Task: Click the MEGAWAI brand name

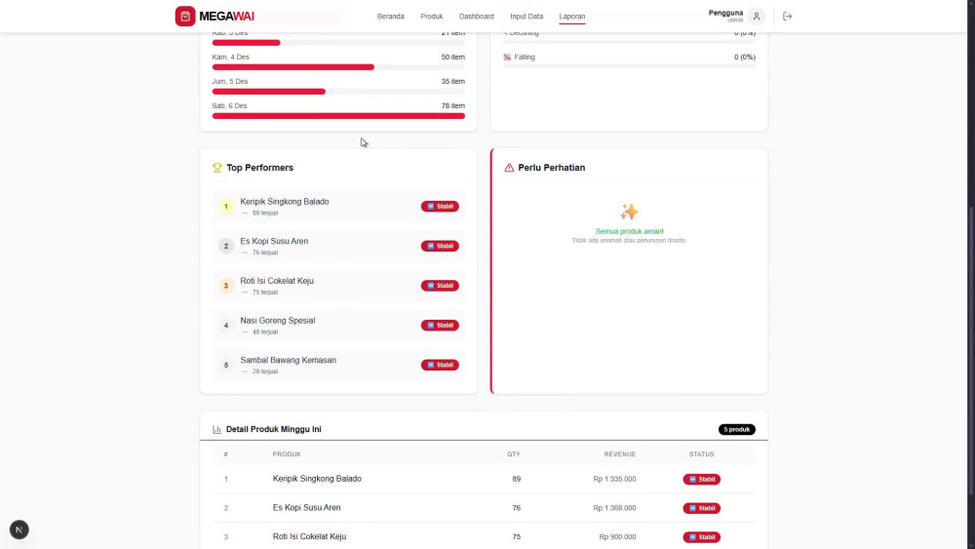Action: (x=226, y=17)
